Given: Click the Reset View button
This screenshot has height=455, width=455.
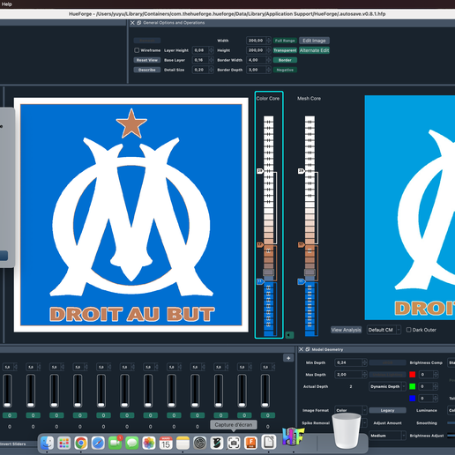Looking at the screenshot, I should pos(147,60).
